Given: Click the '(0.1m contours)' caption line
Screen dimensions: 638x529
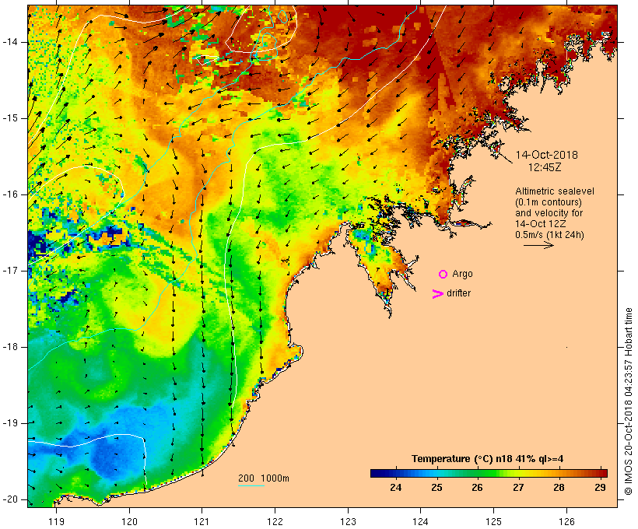Looking at the screenshot, I should click(x=549, y=202).
